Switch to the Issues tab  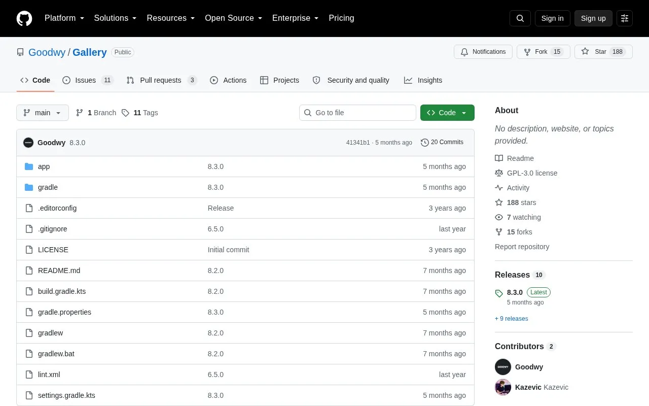(88, 80)
